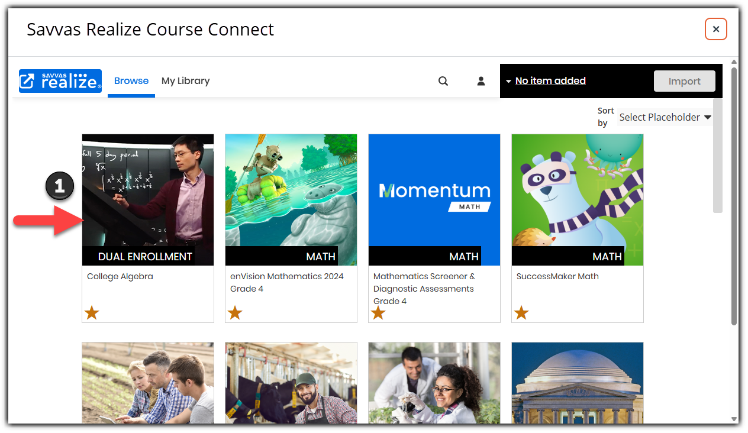The height and width of the screenshot is (433, 748).
Task: Open the dairy barn worker thumbnail
Action: click(291, 383)
